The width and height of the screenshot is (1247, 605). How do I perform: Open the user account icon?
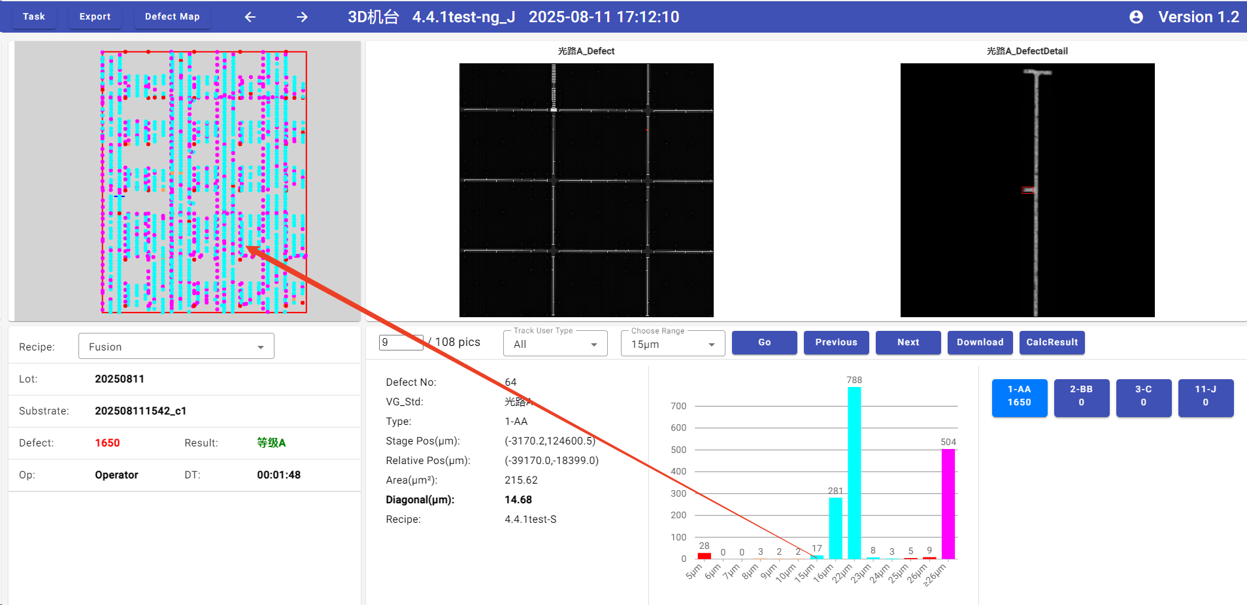[x=1136, y=17]
